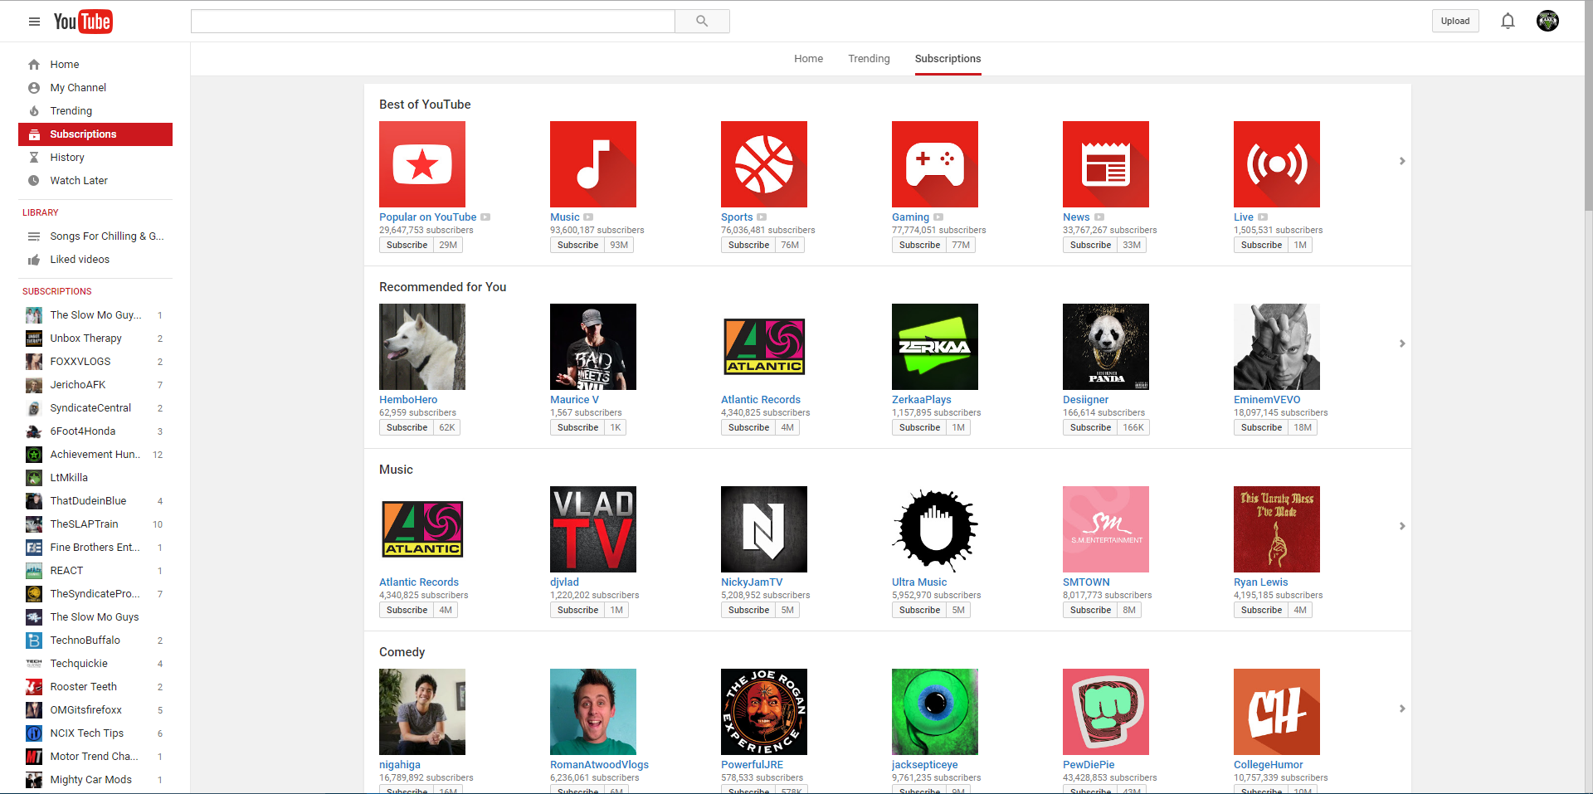Click the My Channel person icon
This screenshot has height=794, width=1593.
coord(34,88)
